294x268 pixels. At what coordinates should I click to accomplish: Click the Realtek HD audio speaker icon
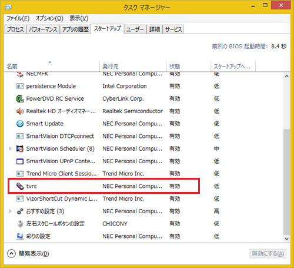20,111
